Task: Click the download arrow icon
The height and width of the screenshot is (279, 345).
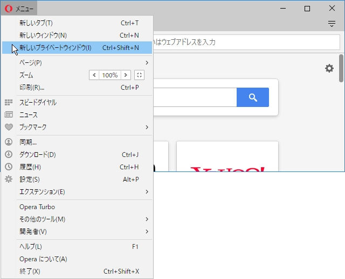Action: coord(9,154)
